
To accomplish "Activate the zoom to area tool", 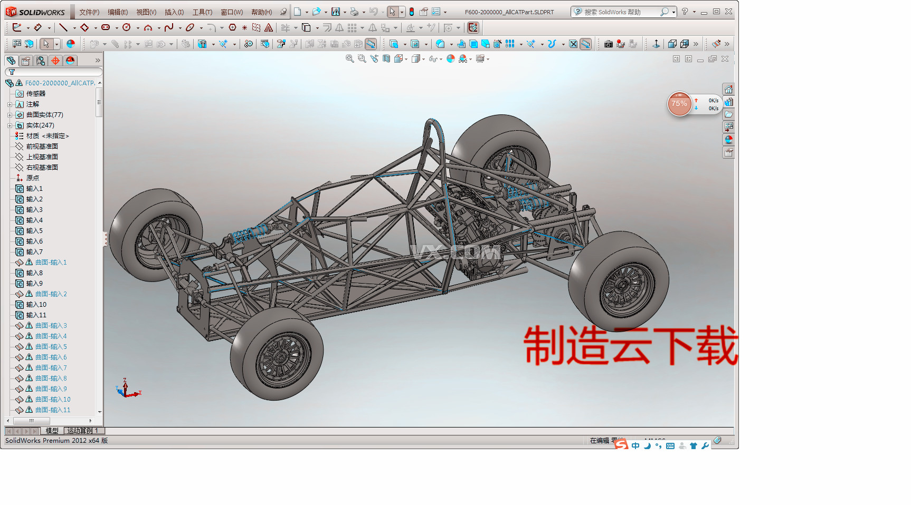I will (x=361, y=59).
